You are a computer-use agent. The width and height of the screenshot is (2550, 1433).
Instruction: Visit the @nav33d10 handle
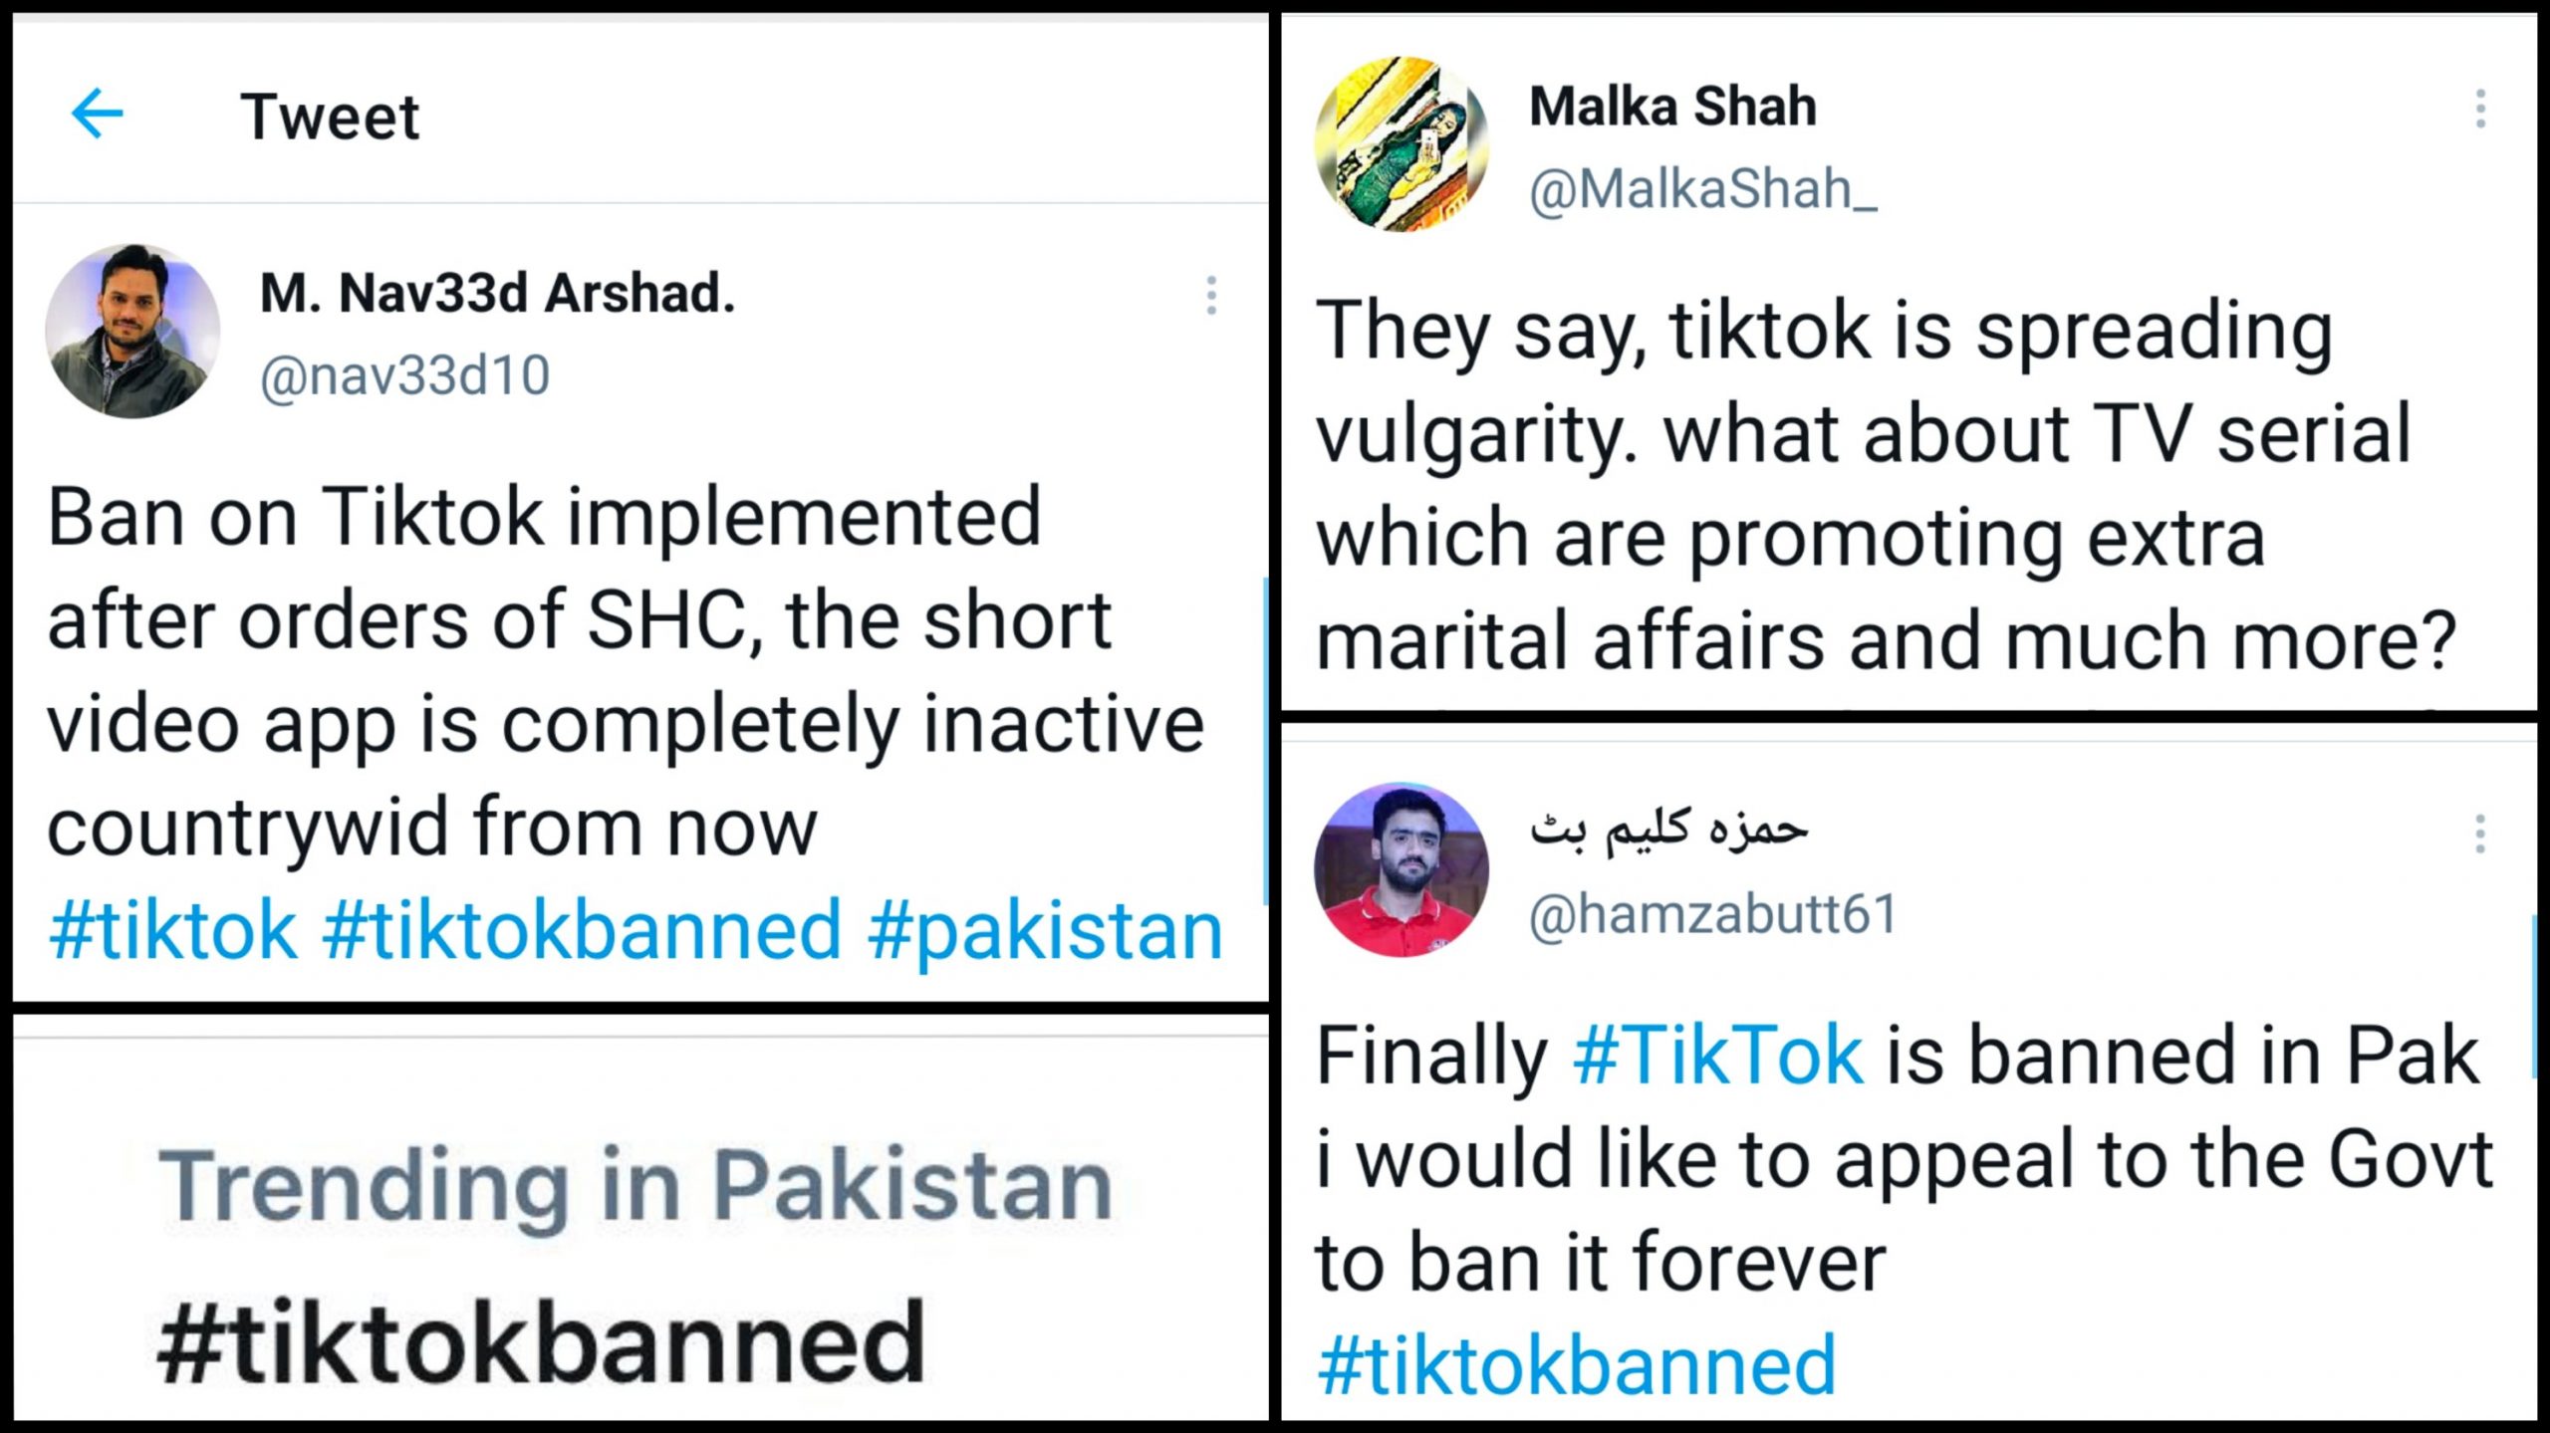point(404,376)
